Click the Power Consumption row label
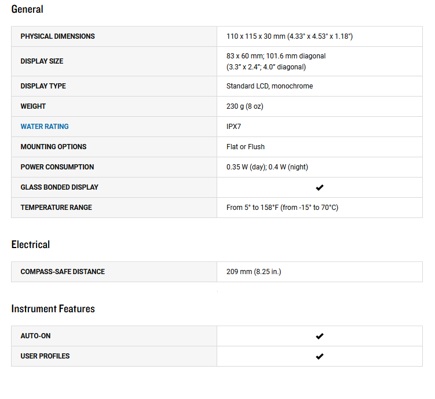 pos(57,167)
